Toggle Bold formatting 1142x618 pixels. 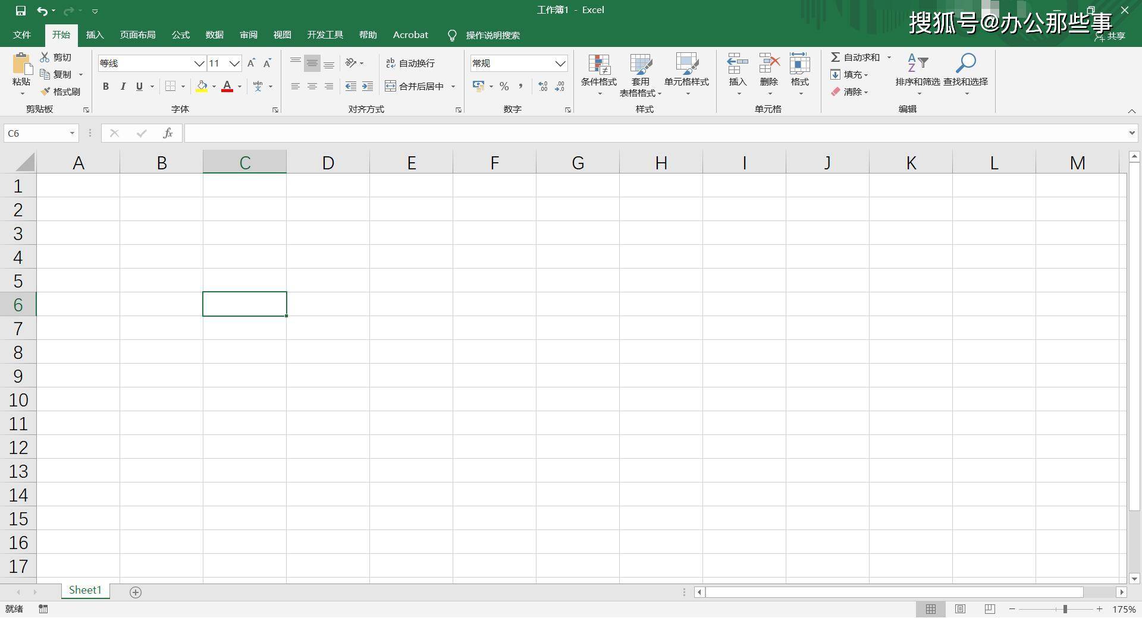click(x=106, y=86)
